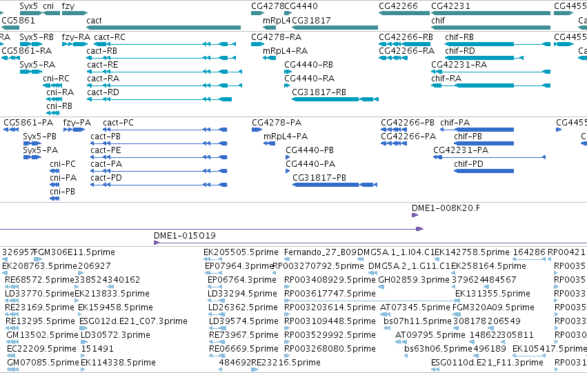Select transcript CG31817-RB feature bar
Image resolution: width=587 pixels, height=373 pixels.
(x=335, y=99)
